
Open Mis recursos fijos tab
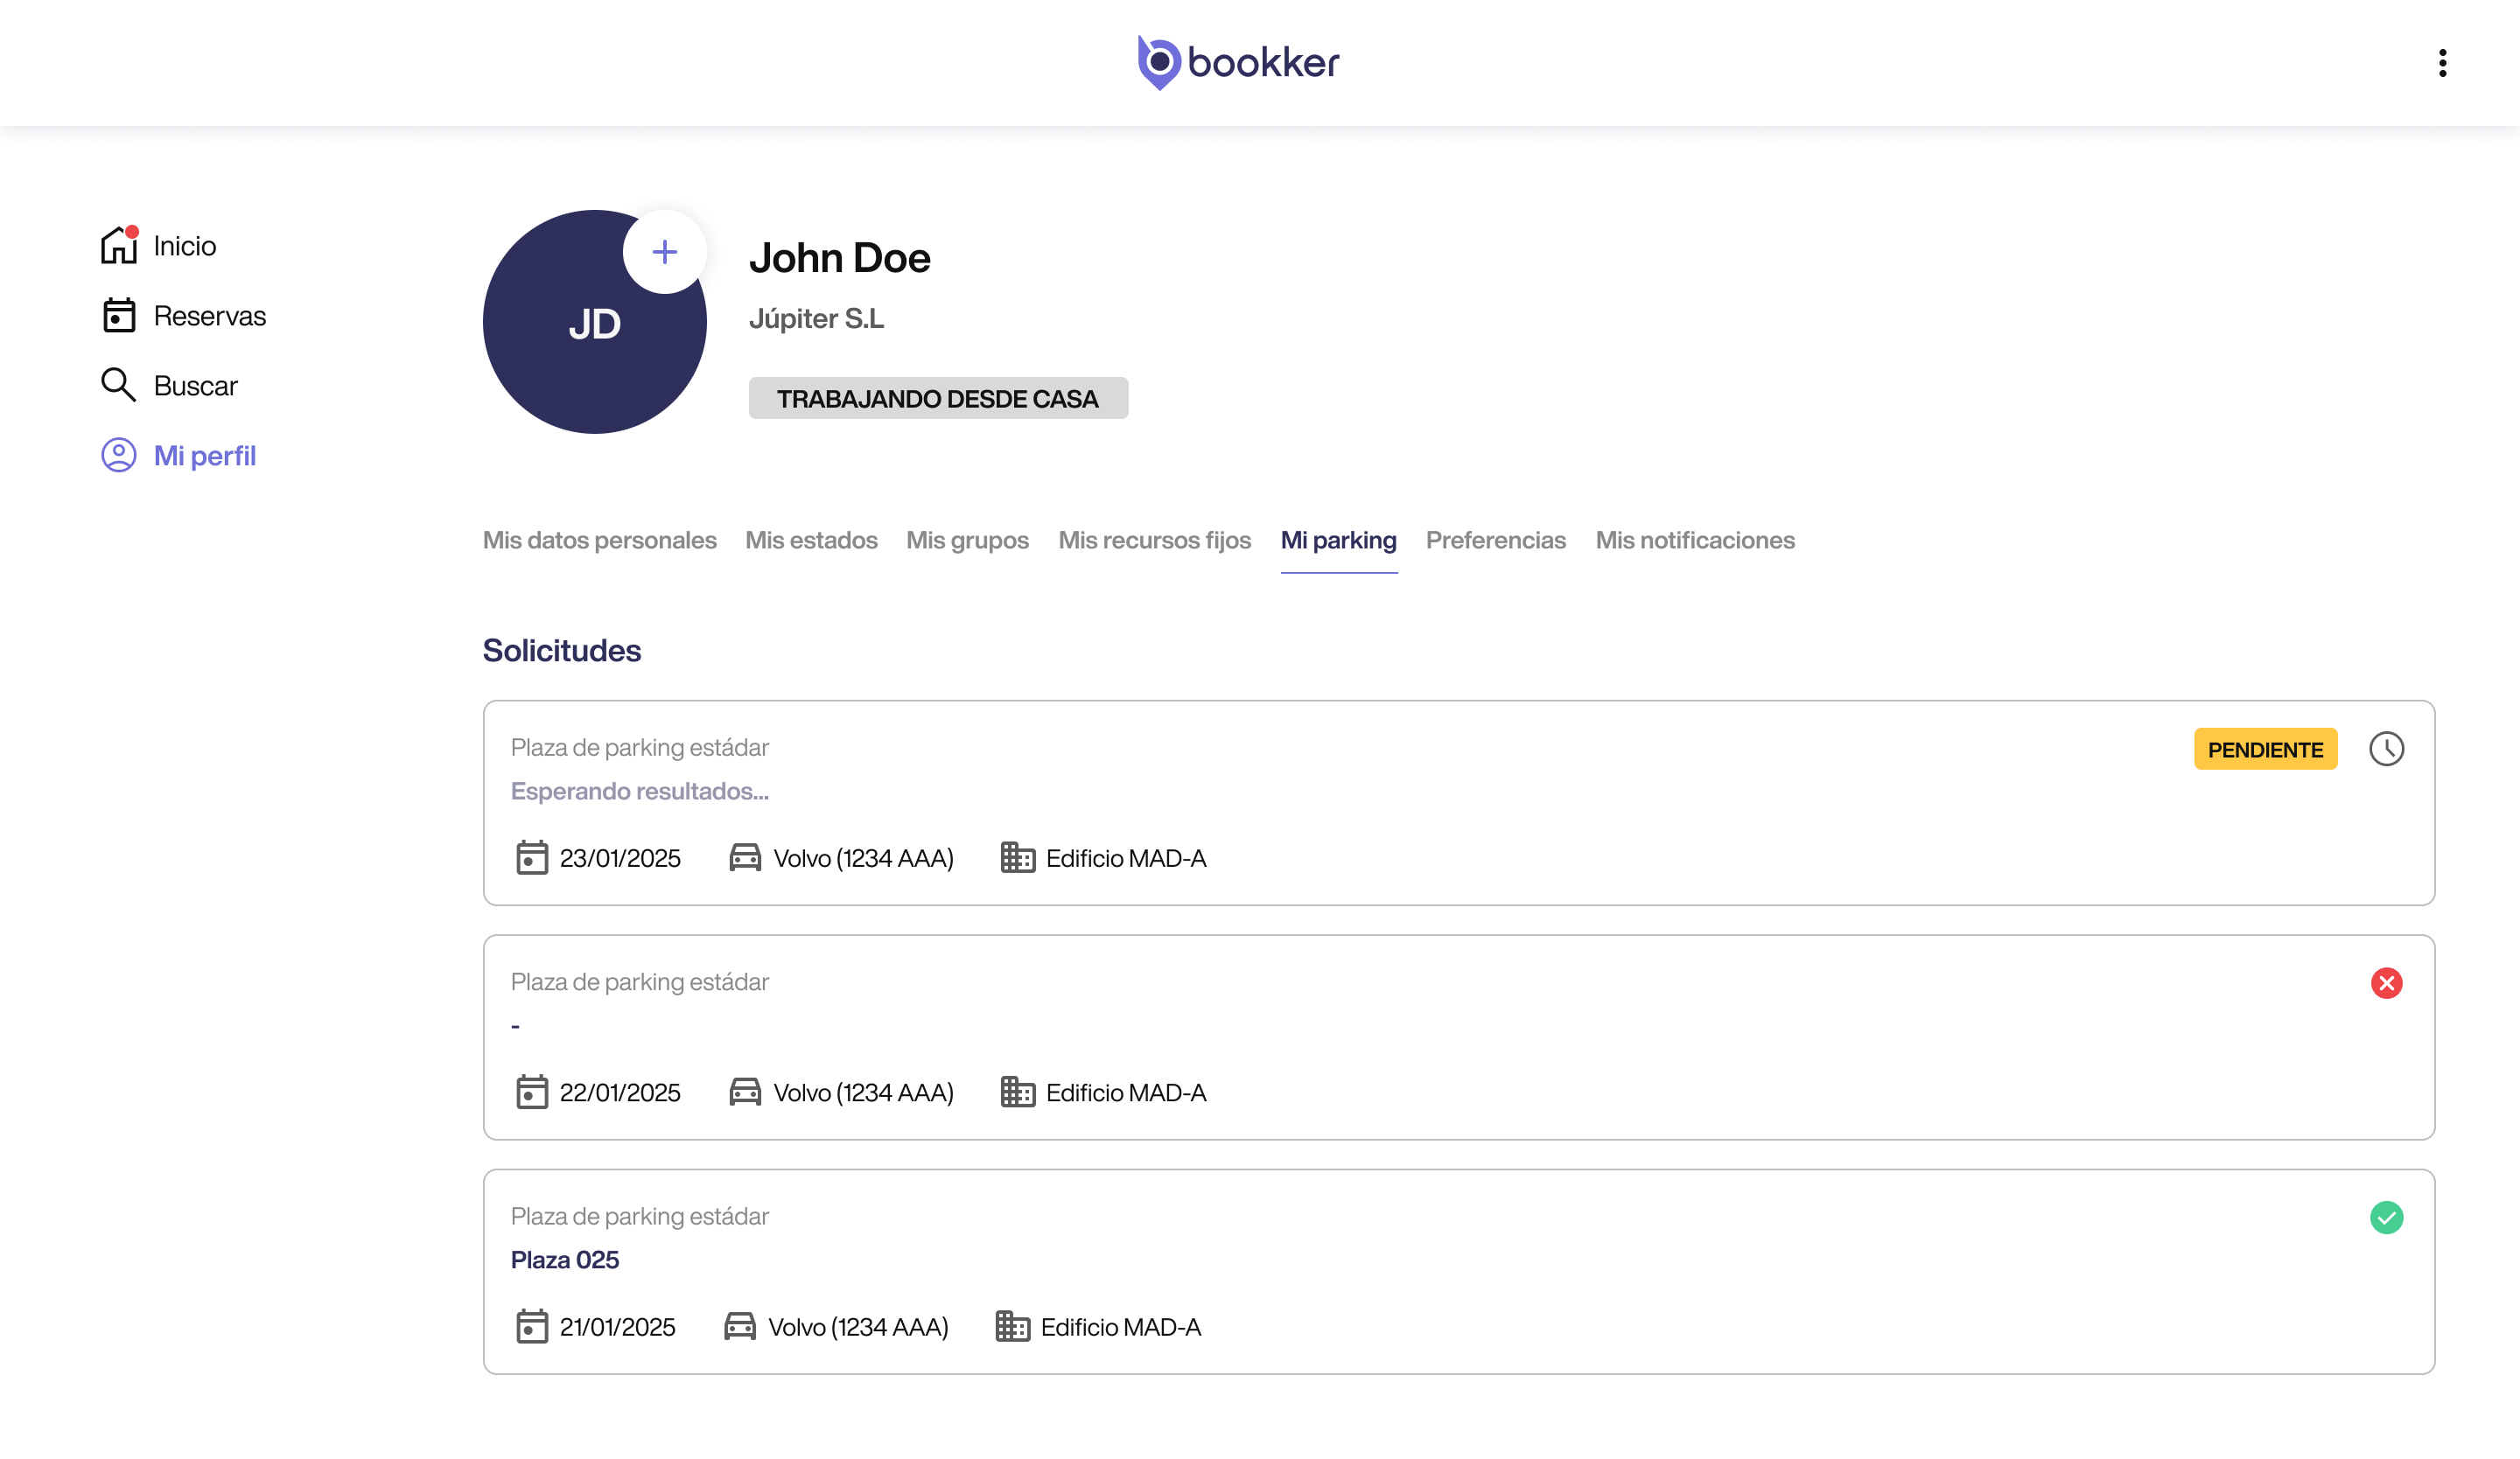(x=1154, y=541)
